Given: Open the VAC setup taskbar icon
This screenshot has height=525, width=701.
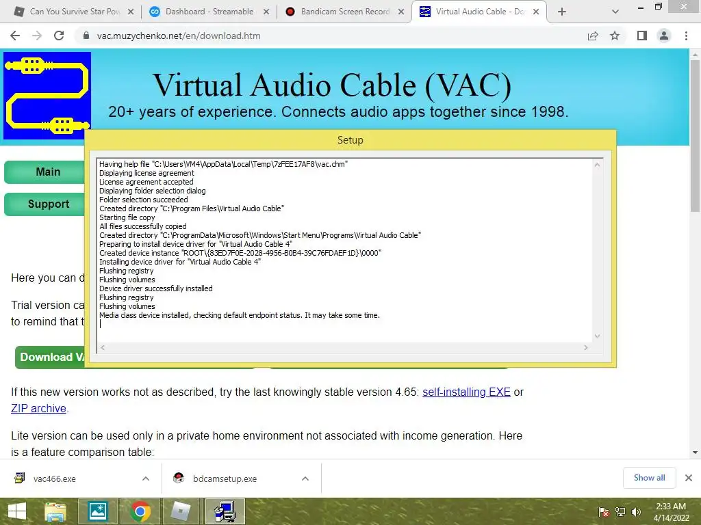Looking at the screenshot, I should (x=225, y=511).
